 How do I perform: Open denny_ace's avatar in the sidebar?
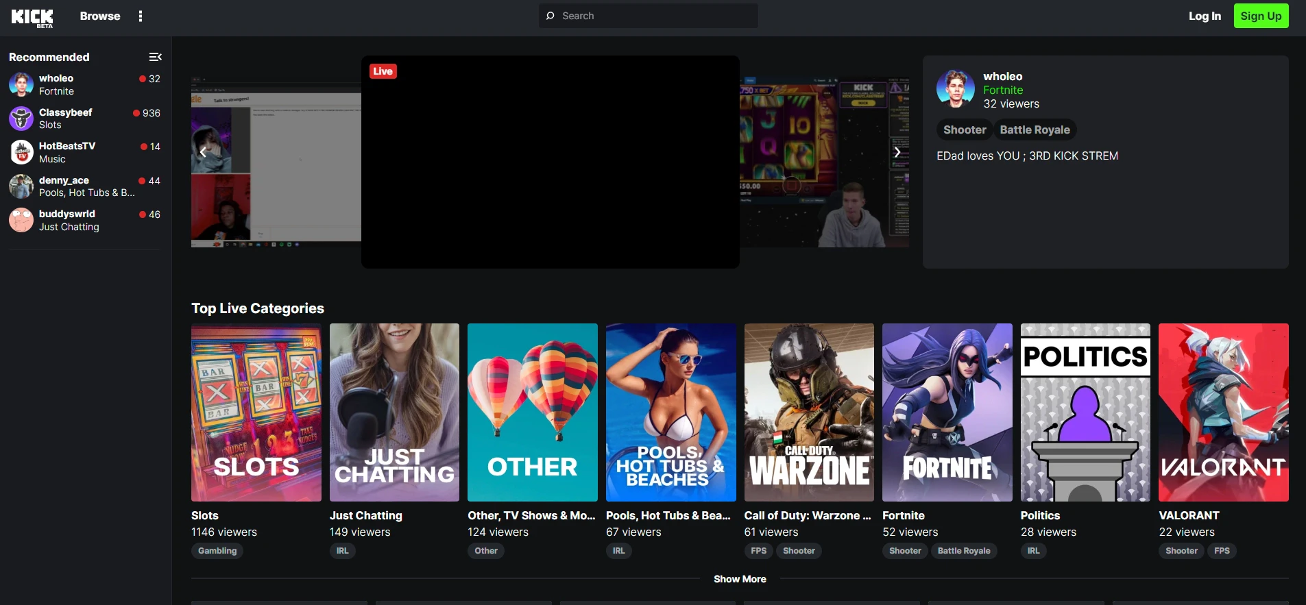(x=21, y=186)
